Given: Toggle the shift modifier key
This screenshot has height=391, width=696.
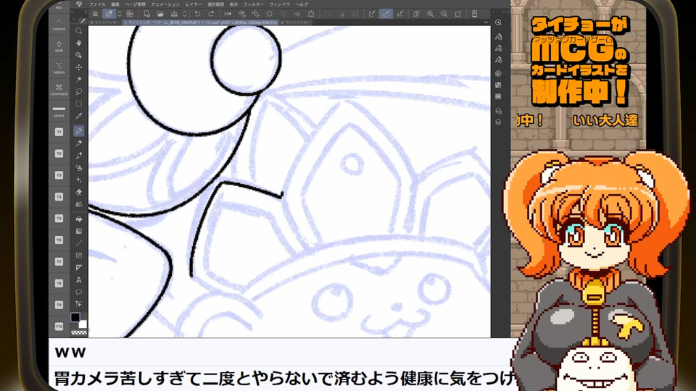Looking at the screenshot, I should [59, 46].
